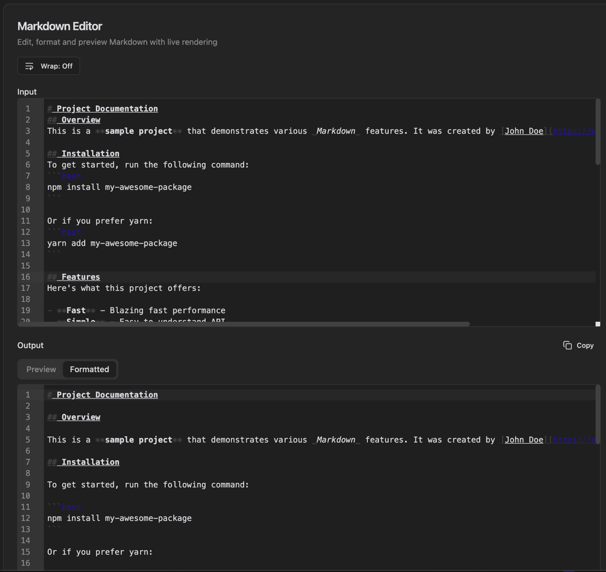Image resolution: width=606 pixels, height=572 pixels.
Task: Toggle Wrap: Off to enable line wrapping
Action: click(54, 66)
